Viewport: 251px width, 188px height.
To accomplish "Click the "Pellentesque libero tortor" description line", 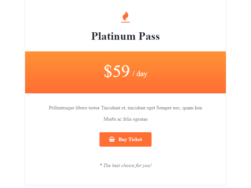I will pyautogui.click(x=74, y=108).
